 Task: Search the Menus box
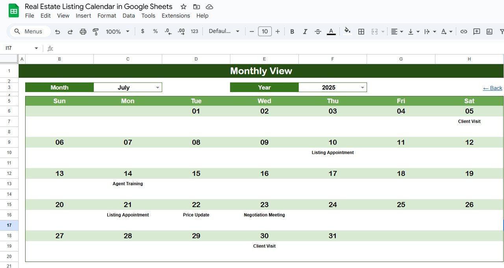(x=30, y=31)
